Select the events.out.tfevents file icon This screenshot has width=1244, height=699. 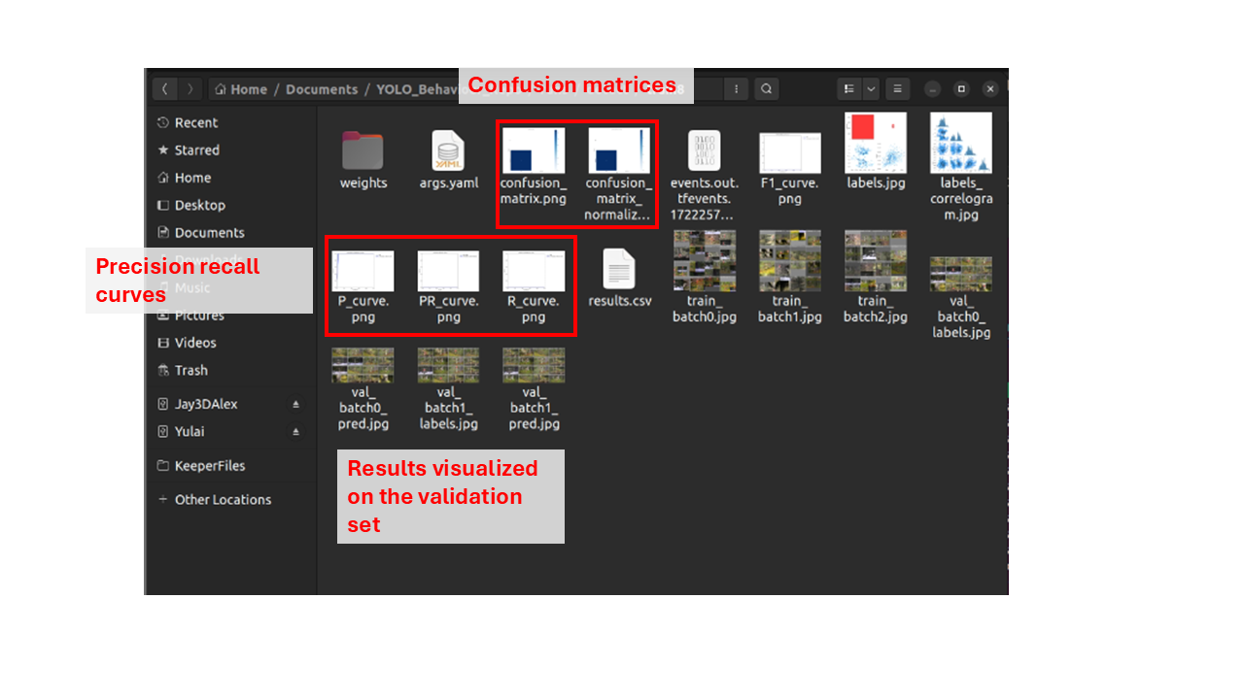point(704,151)
